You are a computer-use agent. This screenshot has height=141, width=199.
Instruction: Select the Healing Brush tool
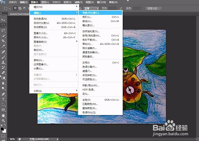point(3,52)
